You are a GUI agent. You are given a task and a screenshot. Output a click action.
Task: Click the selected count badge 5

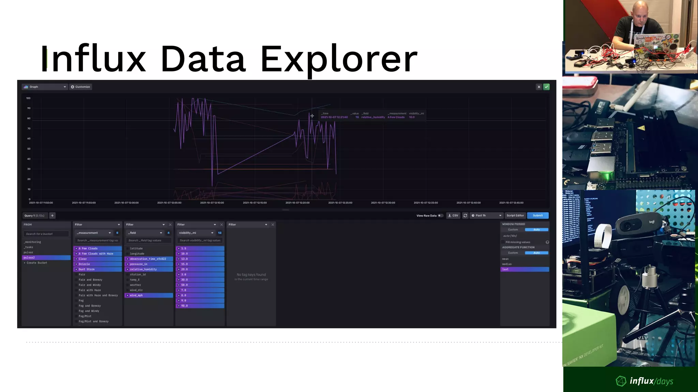(x=117, y=233)
